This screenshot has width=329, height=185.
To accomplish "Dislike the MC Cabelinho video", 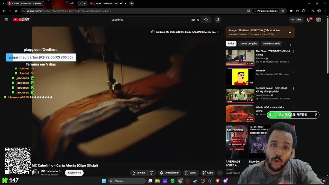I will [151, 173].
